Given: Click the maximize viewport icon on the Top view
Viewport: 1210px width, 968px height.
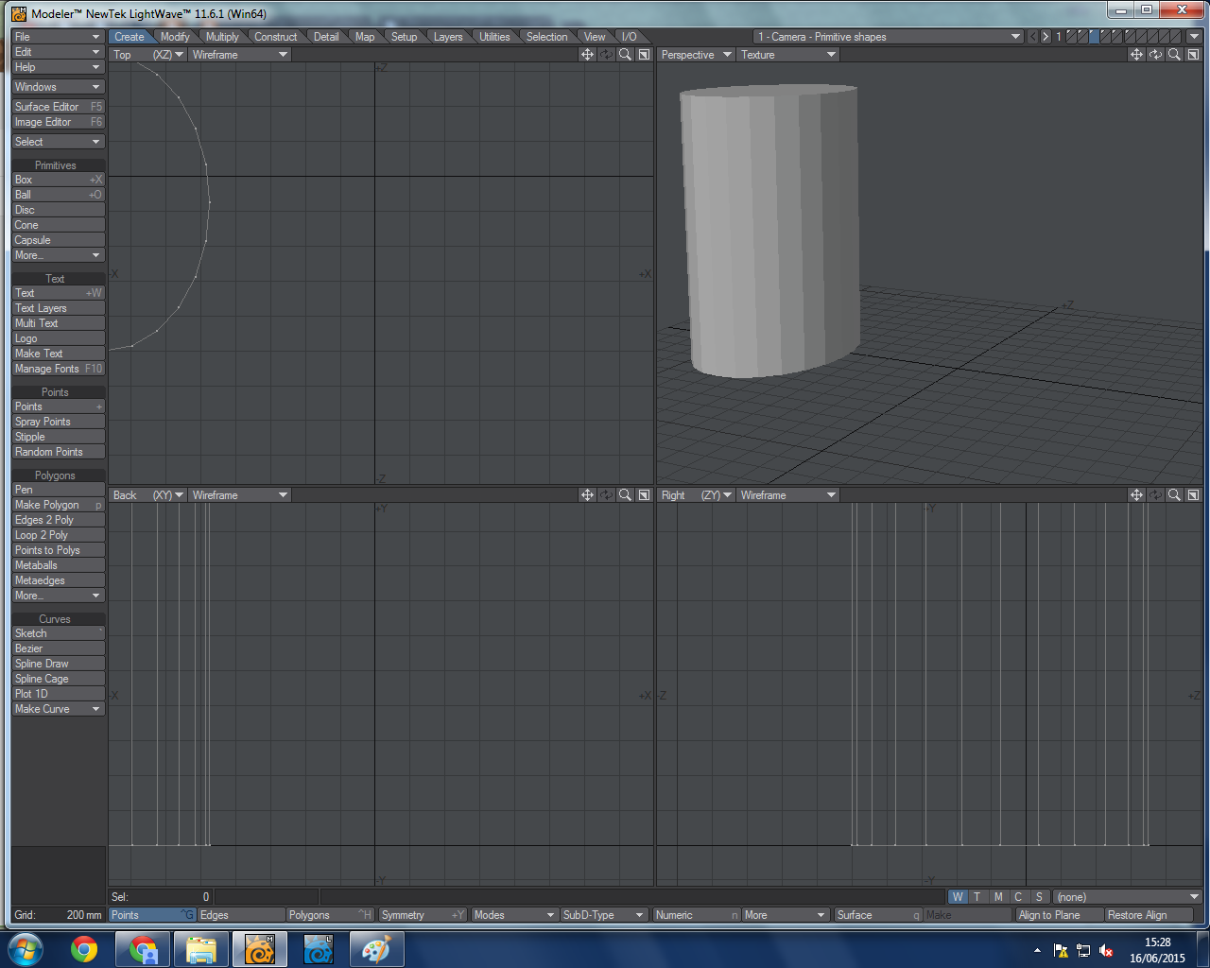Looking at the screenshot, I should (644, 54).
